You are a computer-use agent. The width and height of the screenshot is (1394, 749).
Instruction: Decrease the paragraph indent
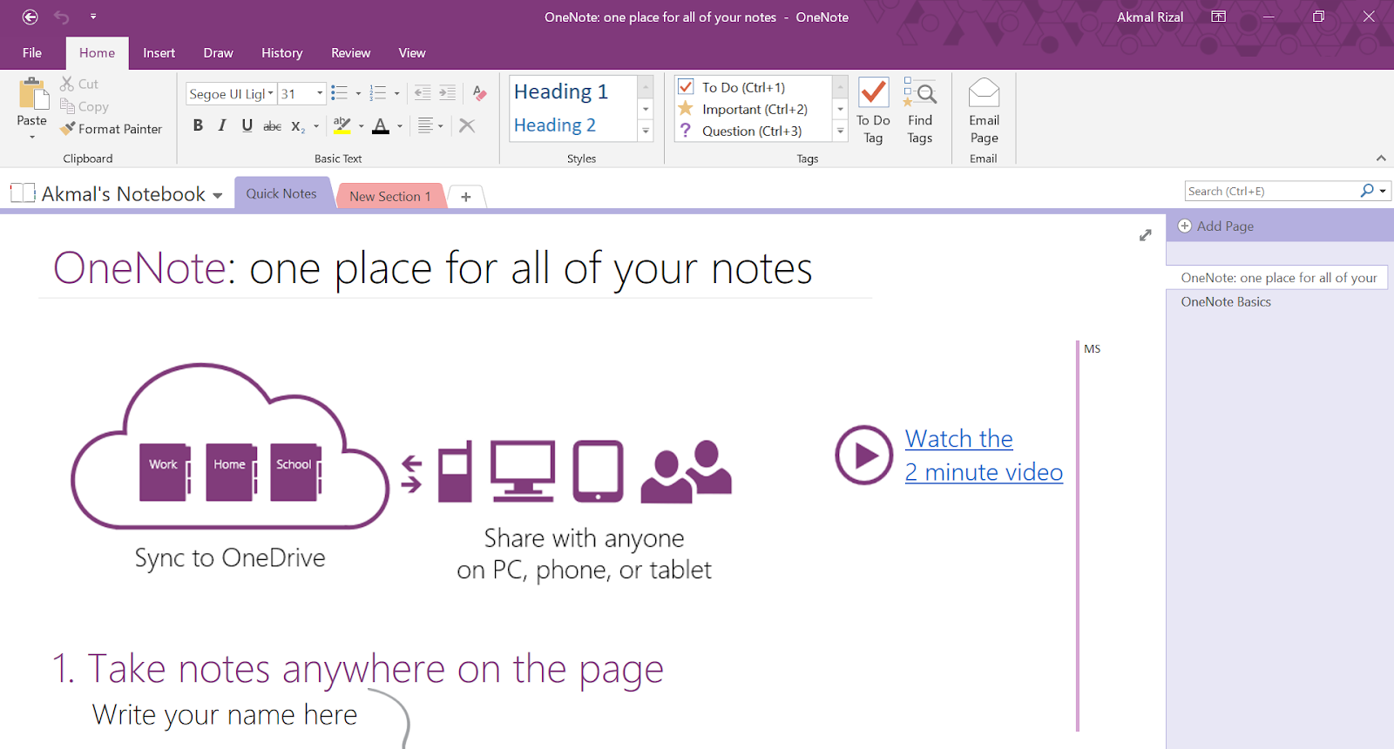(x=423, y=93)
